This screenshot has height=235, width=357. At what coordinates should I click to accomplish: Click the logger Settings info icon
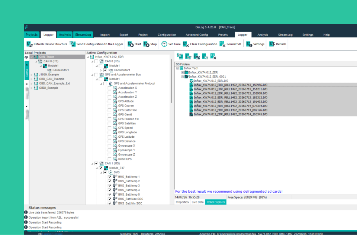[249, 44]
